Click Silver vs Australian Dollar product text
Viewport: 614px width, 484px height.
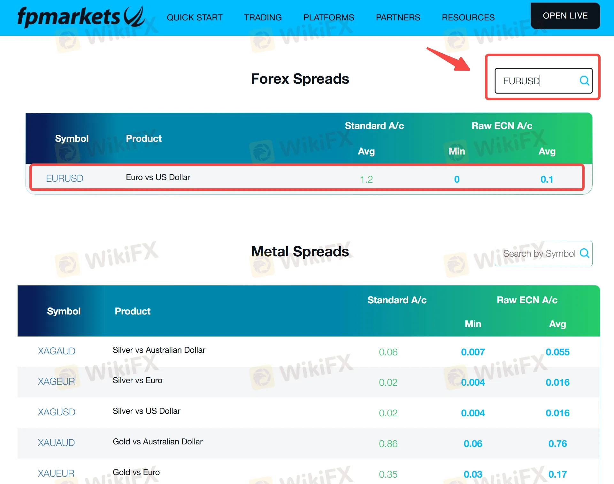[x=159, y=350]
